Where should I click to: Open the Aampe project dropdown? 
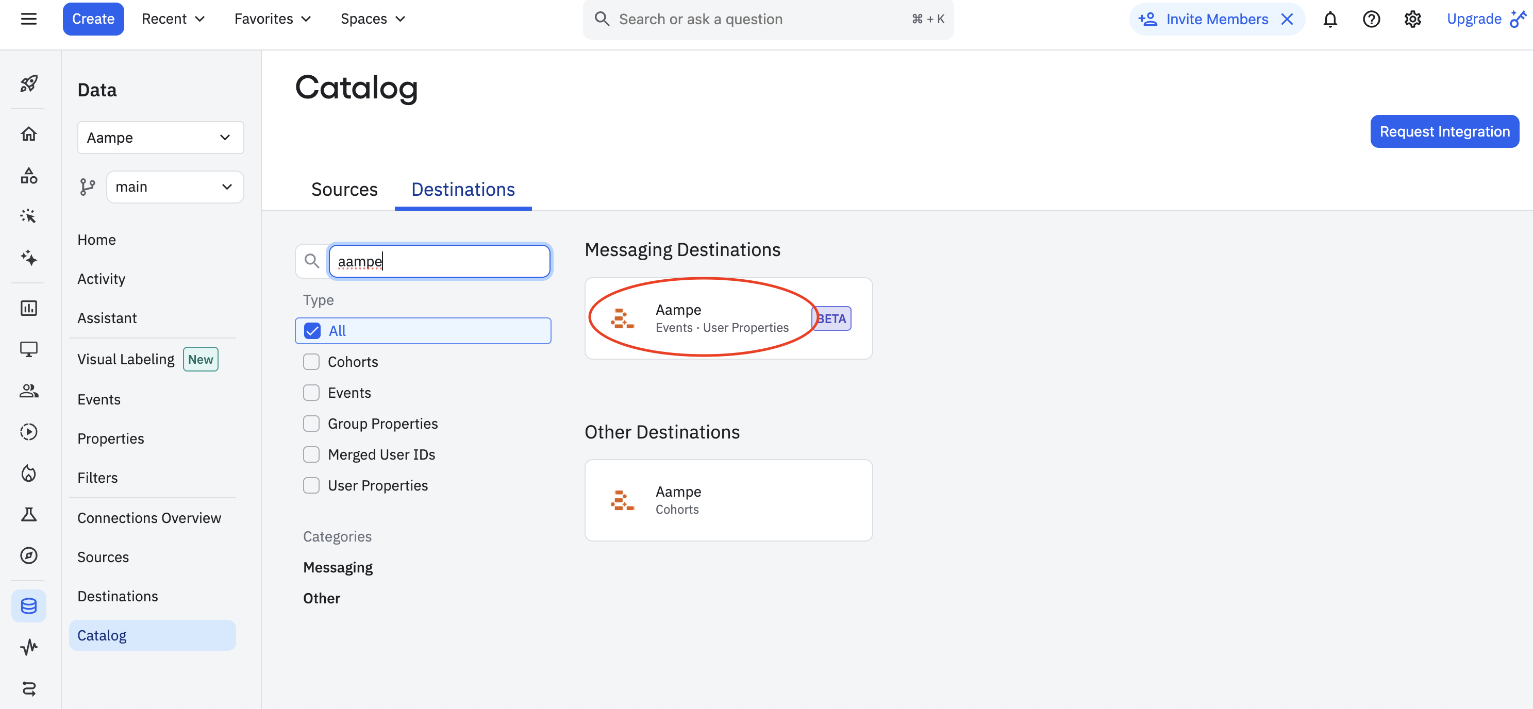click(x=160, y=138)
